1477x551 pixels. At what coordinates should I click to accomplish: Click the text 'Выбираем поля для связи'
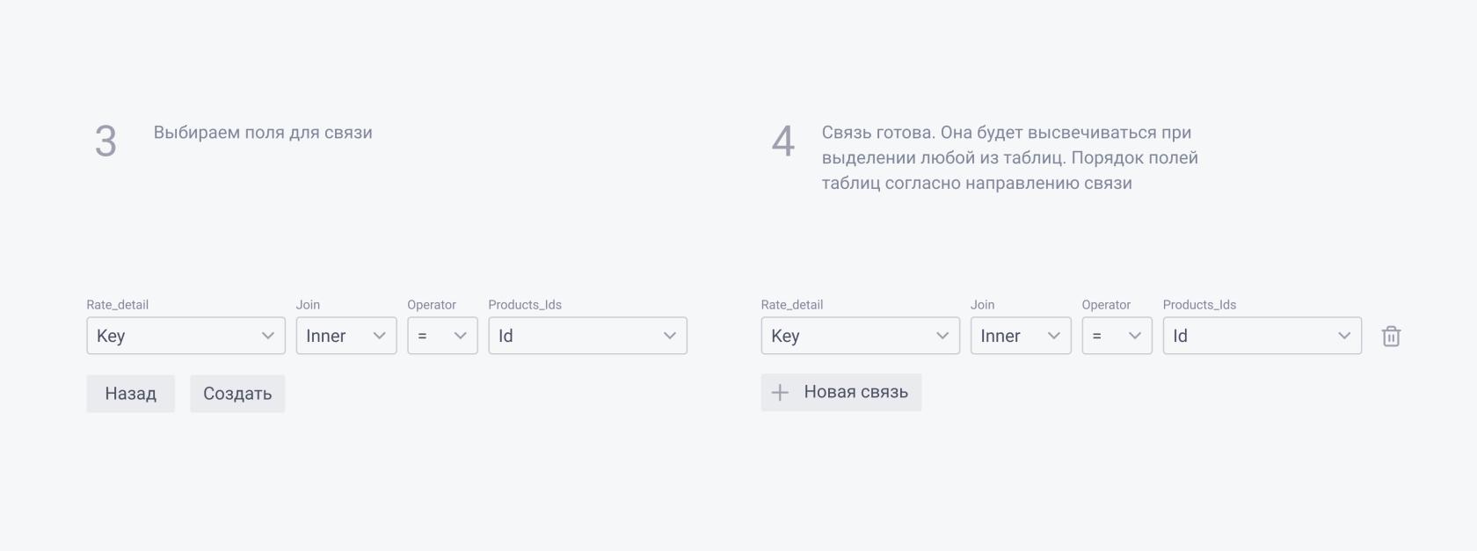(263, 133)
